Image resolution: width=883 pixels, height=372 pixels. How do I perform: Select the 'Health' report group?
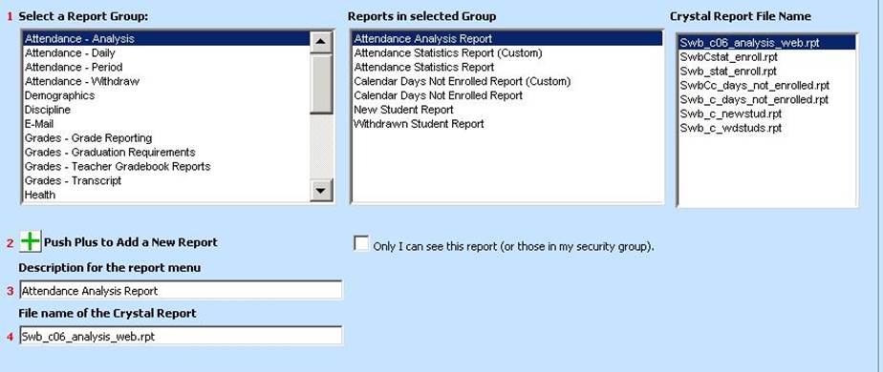coord(166,195)
